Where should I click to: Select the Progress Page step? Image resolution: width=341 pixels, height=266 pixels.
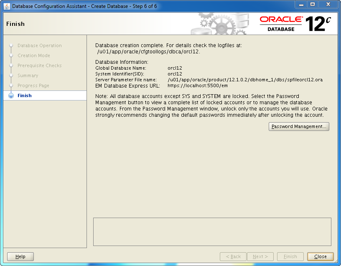pos(33,85)
